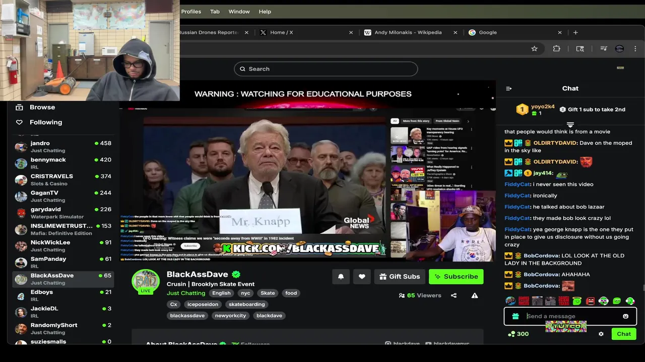Screen dimensions: 645x362
Task: Click the BlackAssDave LIVE avatar
Action: pyautogui.click(x=146, y=282)
